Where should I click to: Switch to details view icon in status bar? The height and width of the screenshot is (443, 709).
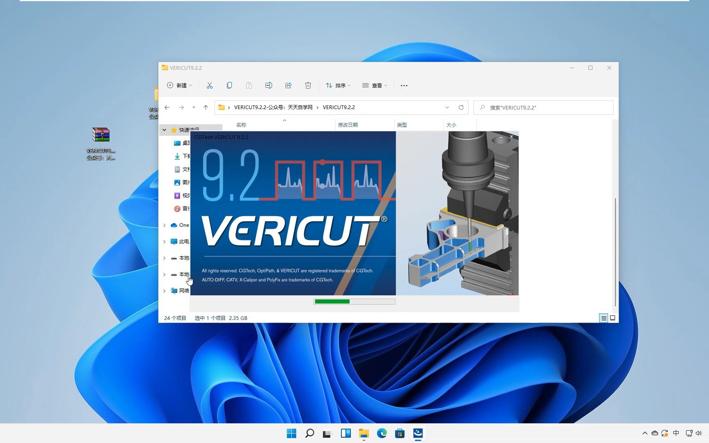(x=604, y=318)
